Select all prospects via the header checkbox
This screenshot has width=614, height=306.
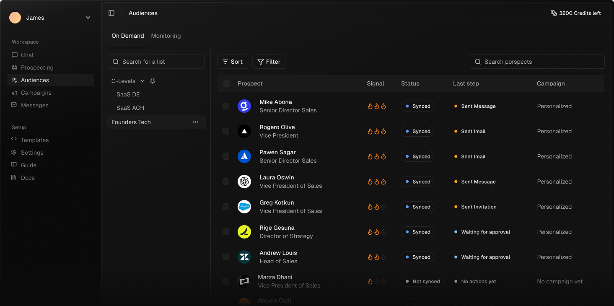(x=226, y=83)
